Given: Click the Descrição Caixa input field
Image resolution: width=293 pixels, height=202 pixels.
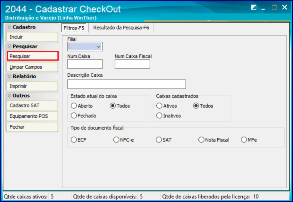Looking at the screenshot, I should (127, 84).
